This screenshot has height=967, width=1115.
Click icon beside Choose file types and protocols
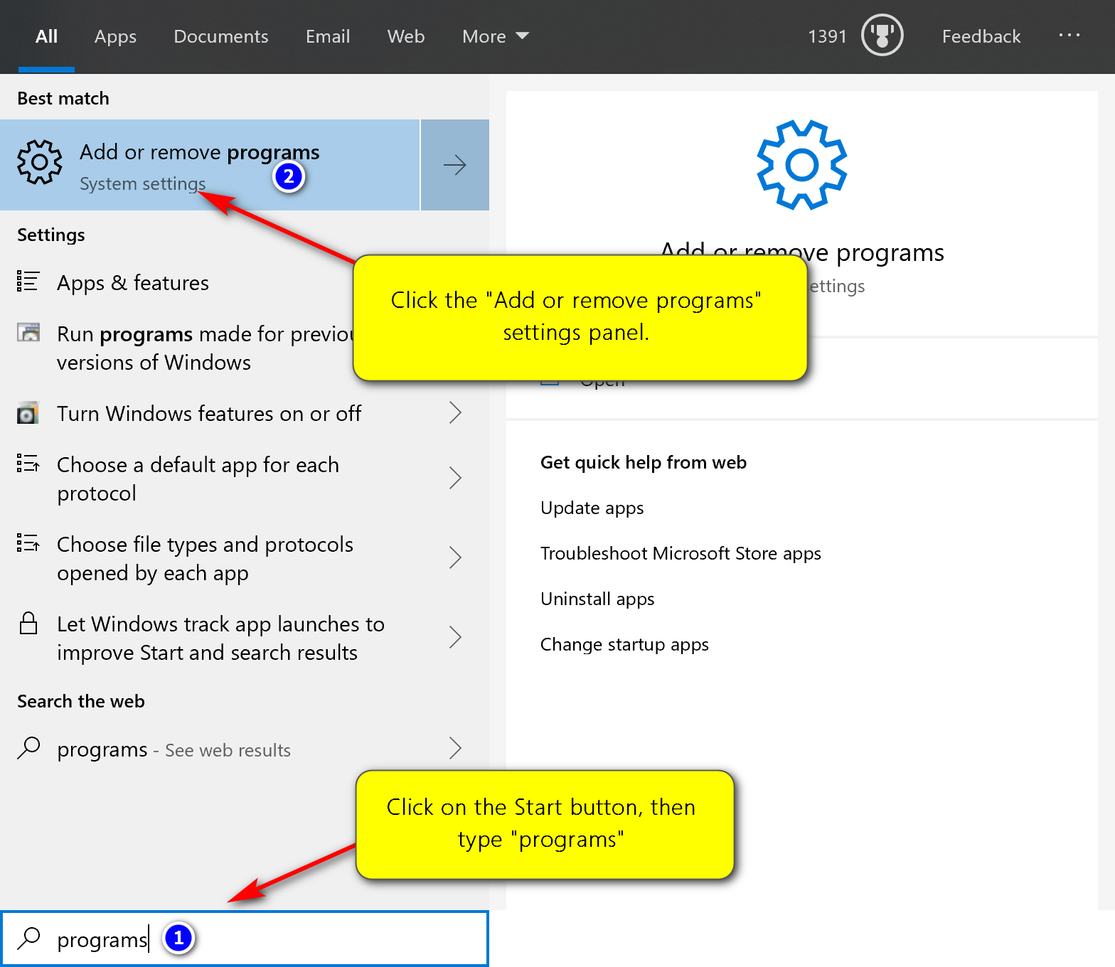click(28, 543)
